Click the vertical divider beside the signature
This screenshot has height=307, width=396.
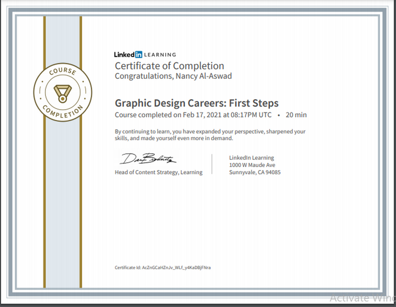(x=212, y=164)
